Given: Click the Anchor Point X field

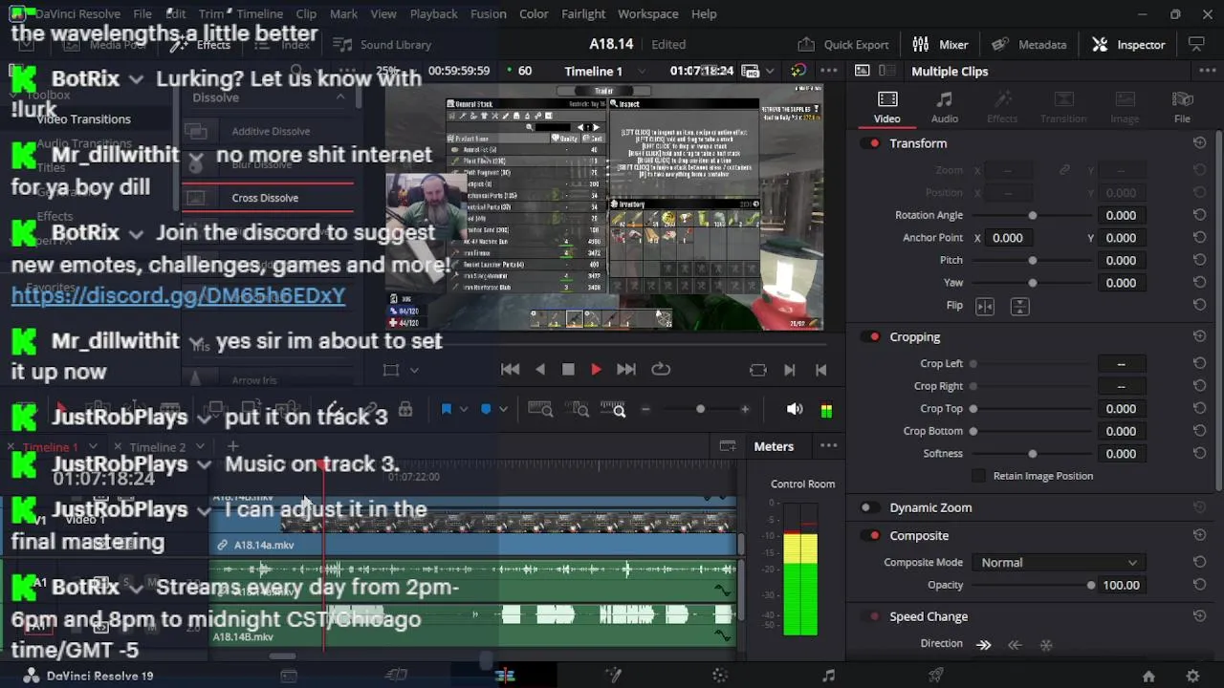Looking at the screenshot, I should coord(1008,238).
